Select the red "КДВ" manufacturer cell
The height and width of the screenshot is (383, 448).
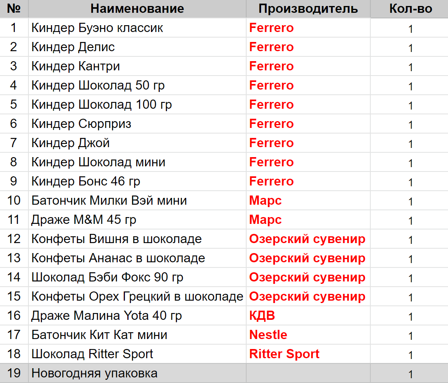coord(262,316)
